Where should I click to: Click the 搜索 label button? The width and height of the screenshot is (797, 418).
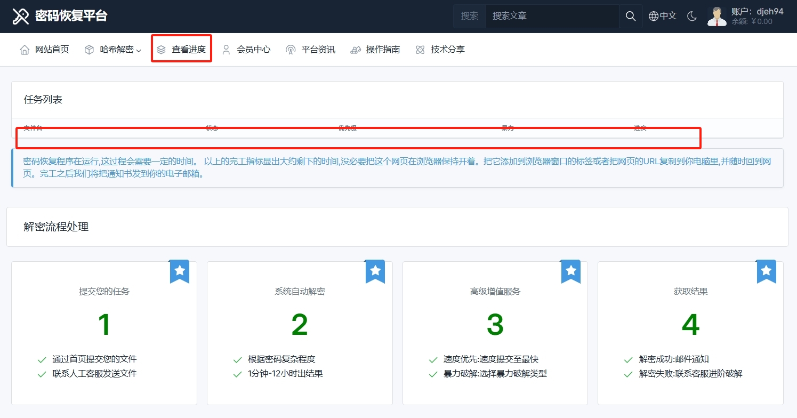pyautogui.click(x=470, y=16)
